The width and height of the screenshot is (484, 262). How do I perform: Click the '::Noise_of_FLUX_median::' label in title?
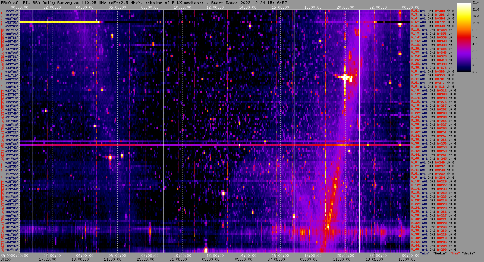175,3
